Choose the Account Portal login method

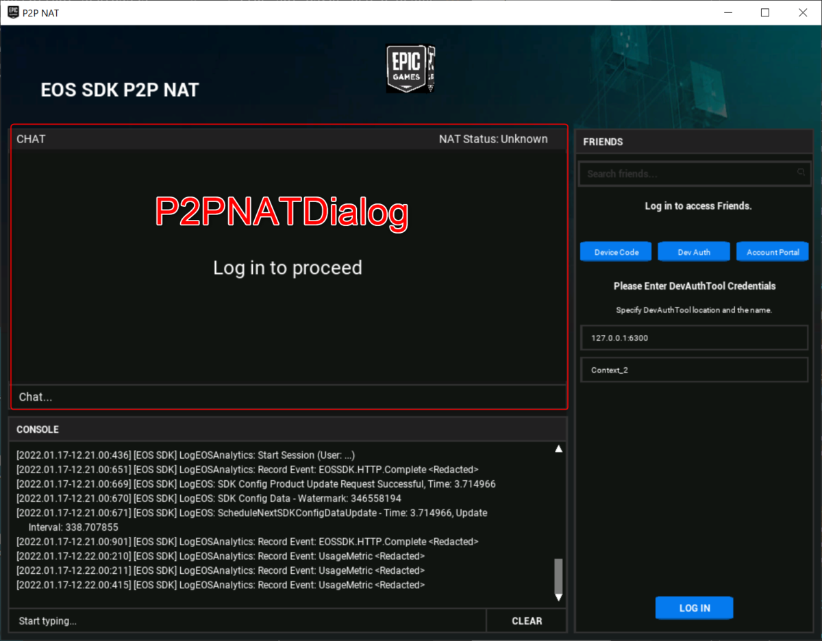point(773,252)
